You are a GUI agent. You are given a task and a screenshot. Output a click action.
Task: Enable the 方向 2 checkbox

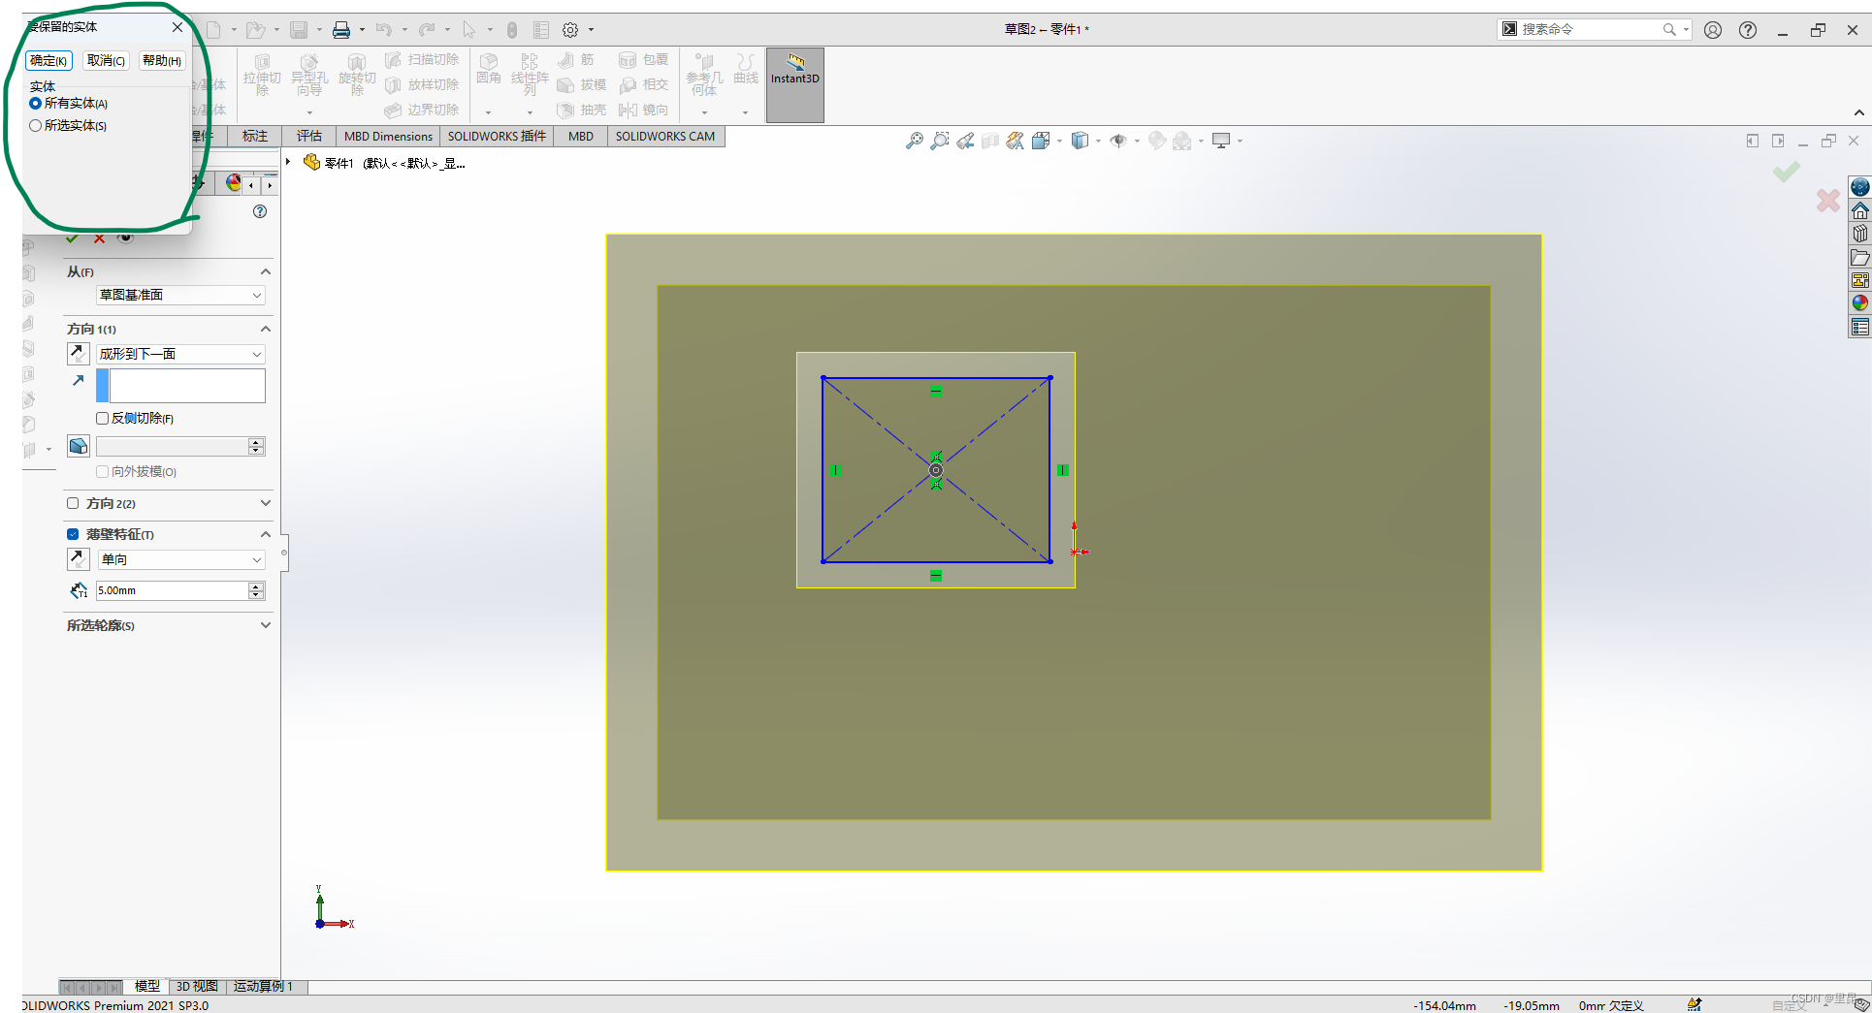tap(73, 503)
